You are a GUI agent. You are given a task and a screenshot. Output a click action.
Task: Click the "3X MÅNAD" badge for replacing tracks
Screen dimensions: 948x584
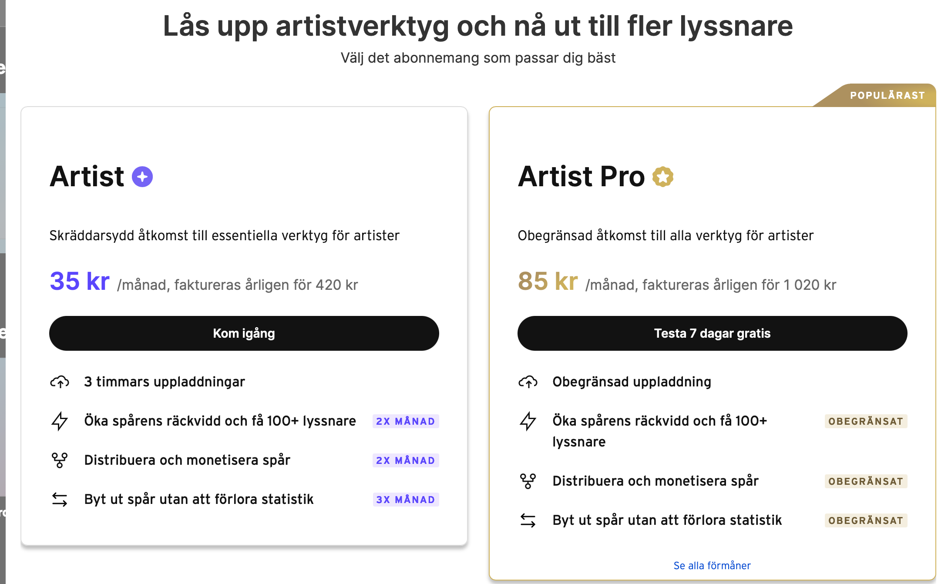[x=405, y=500]
